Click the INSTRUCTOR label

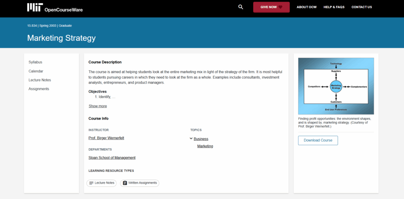[x=98, y=130]
